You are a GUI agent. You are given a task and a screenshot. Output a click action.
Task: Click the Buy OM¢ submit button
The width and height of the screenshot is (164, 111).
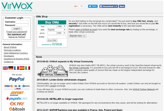52,40
